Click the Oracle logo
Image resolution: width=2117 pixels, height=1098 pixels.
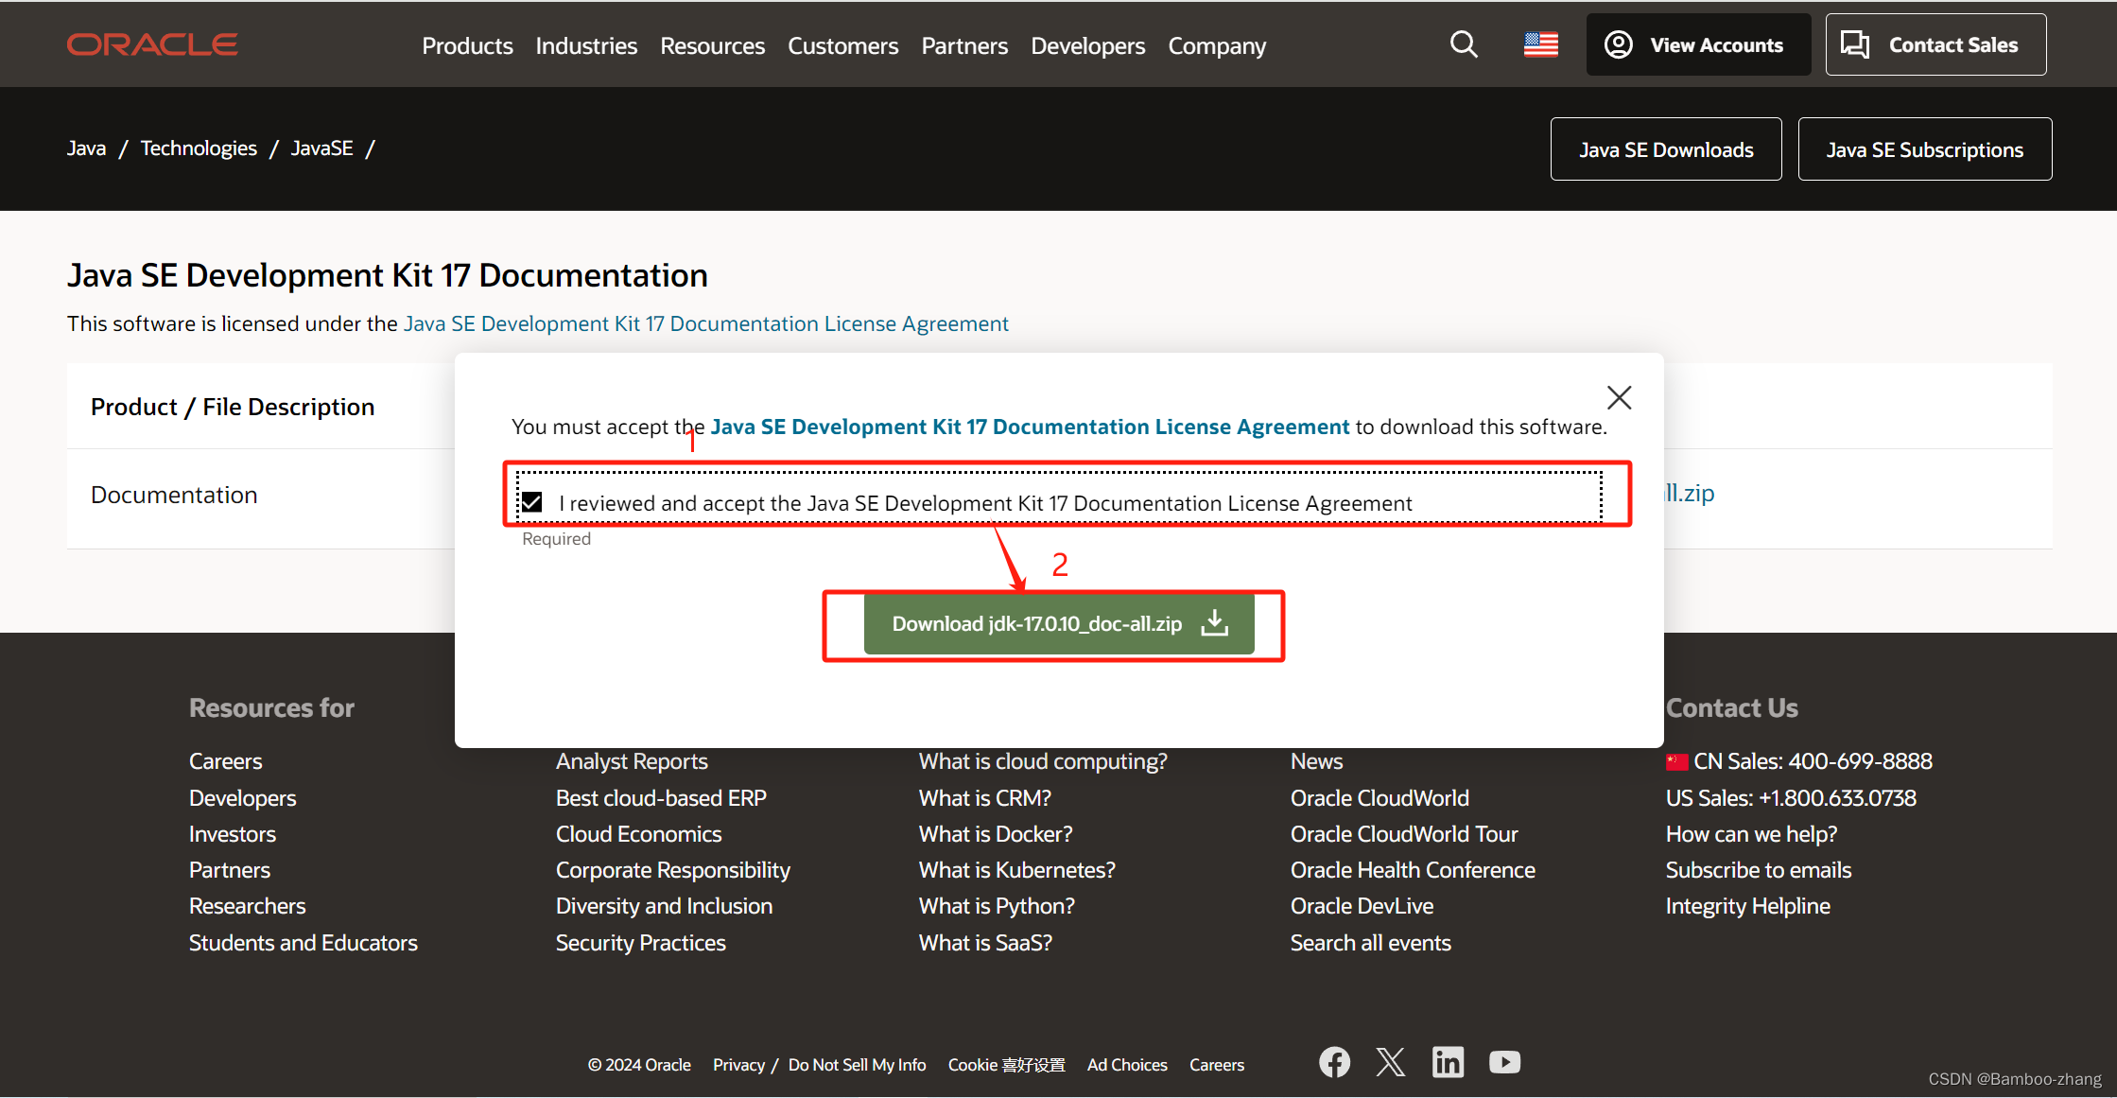152,44
